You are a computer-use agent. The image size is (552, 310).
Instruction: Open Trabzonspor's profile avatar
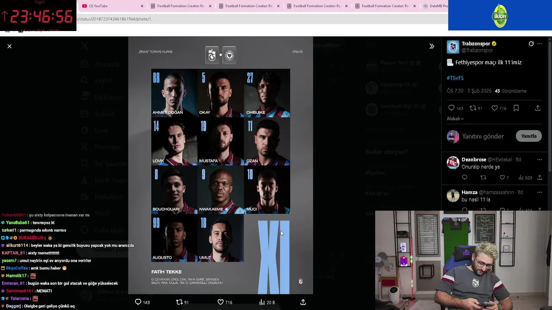point(453,46)
